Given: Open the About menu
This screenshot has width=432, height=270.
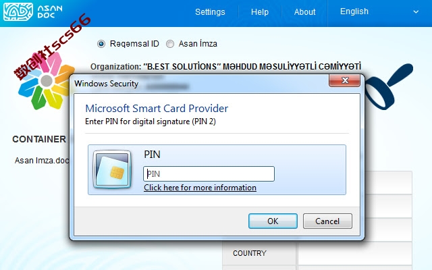Looking at the screenshot, I should coord(304,12).
